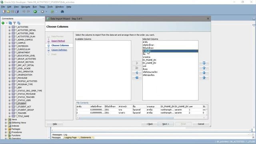Open the Navigate menu
Image resolution: width=256 pixels, height=144 pixels.
26,7
